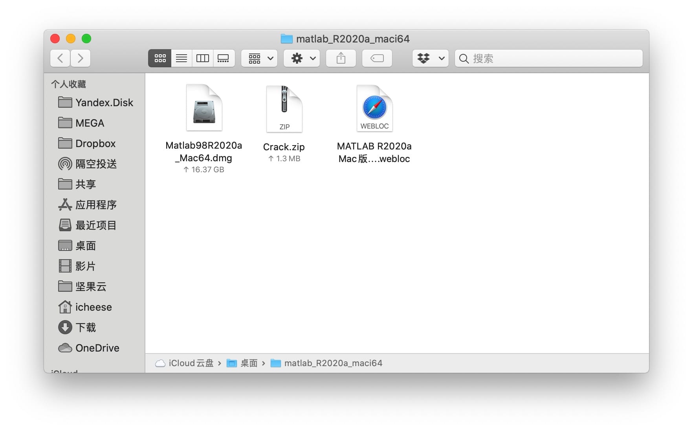
Task: Switch to icon view
Action: tap(160, 58)
